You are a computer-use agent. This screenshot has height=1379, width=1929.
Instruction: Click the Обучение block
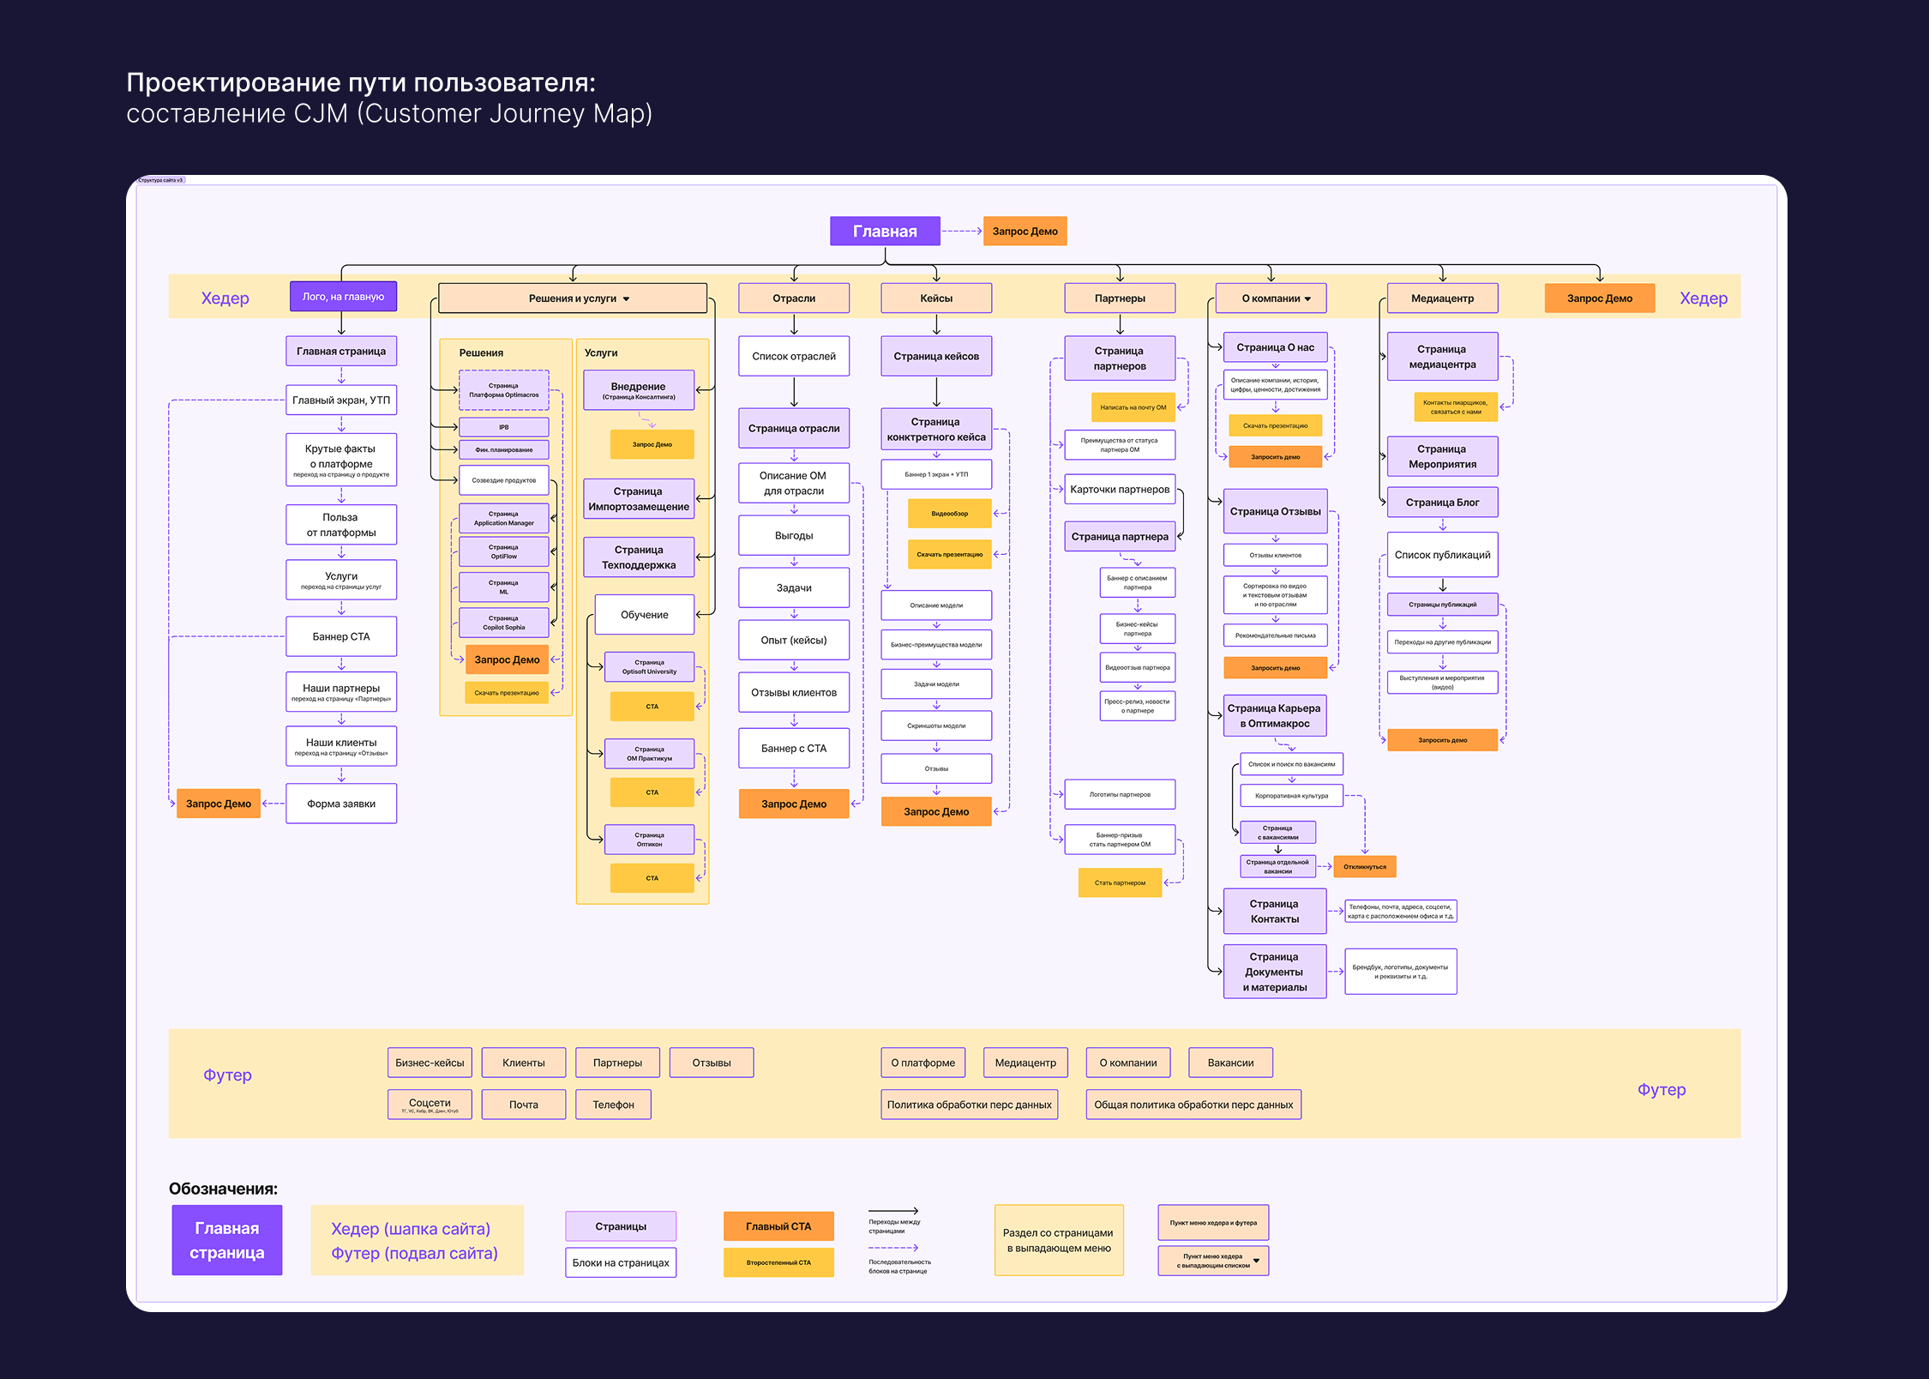pos(645,615)
